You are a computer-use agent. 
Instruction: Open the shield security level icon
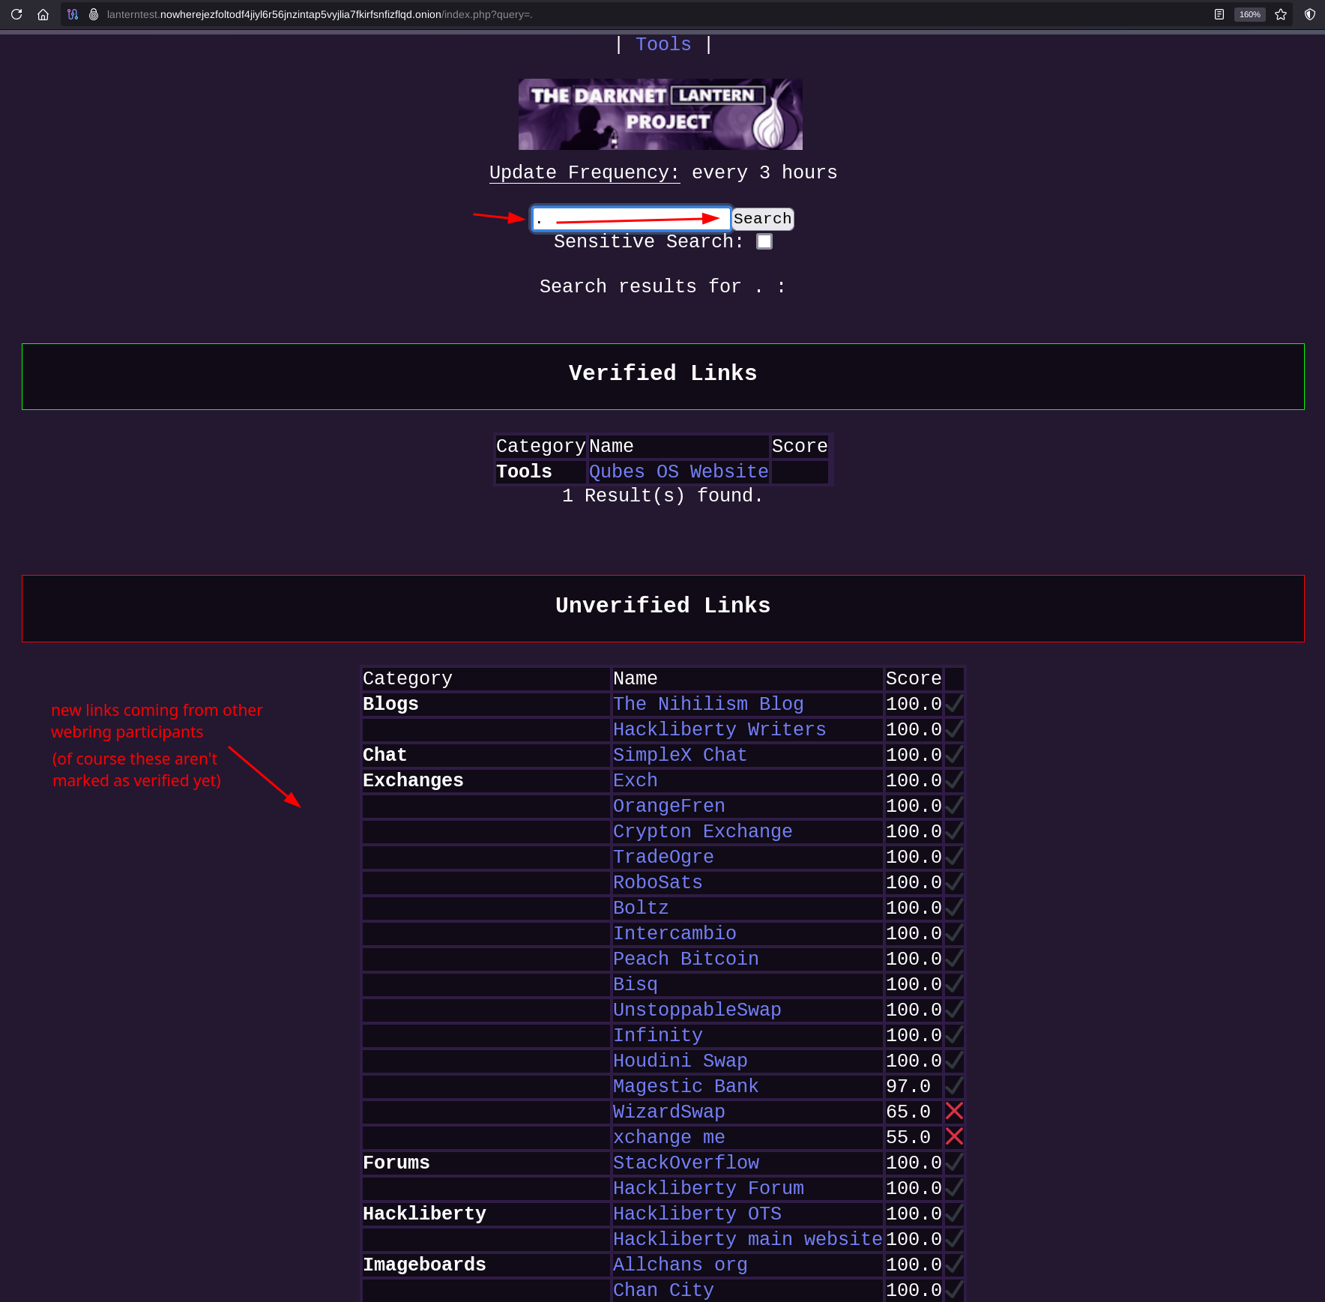click(x=1310, y=14)
